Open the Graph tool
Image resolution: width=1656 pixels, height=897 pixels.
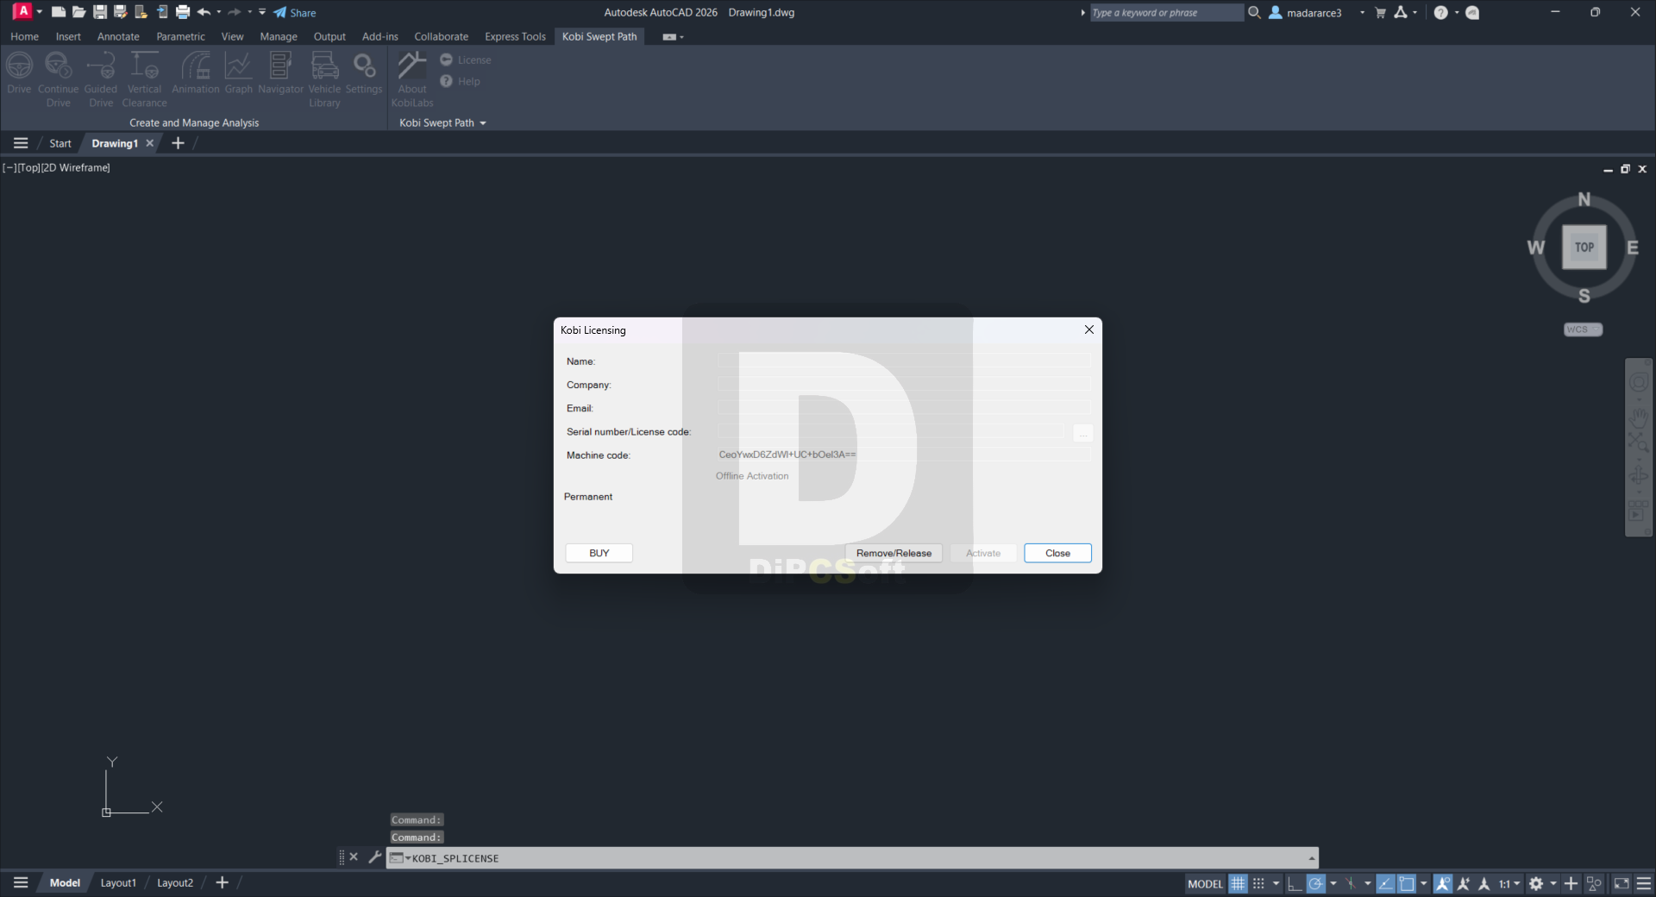(238, 72)
